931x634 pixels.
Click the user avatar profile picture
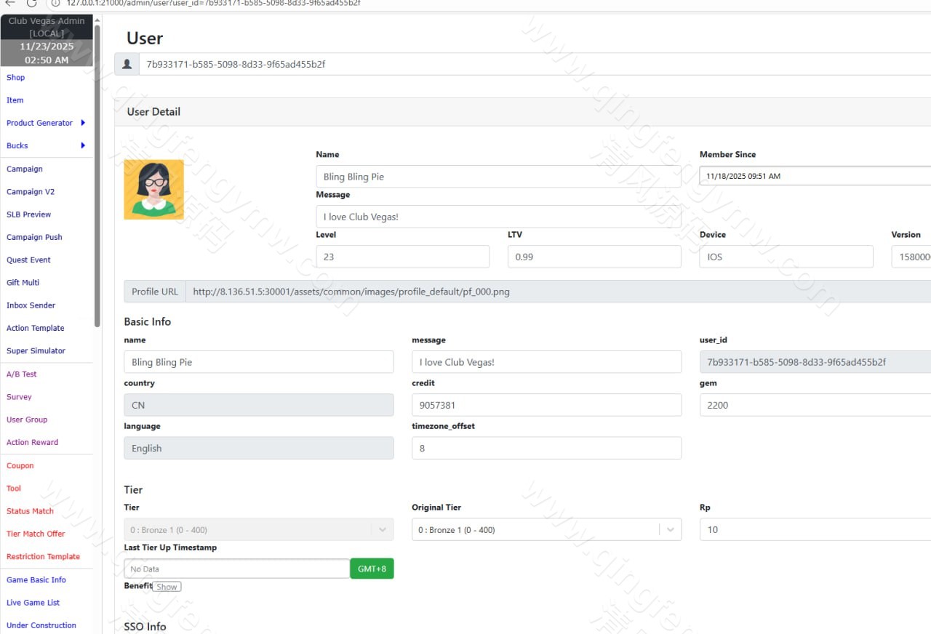pyautogui.click(x=153, y=189)
